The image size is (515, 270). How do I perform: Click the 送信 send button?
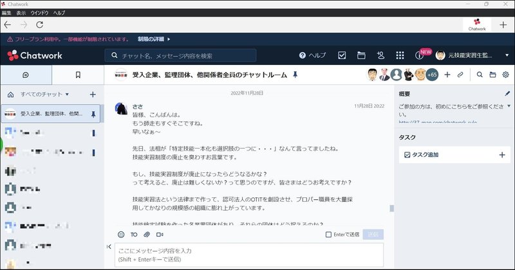click(373, 234)
